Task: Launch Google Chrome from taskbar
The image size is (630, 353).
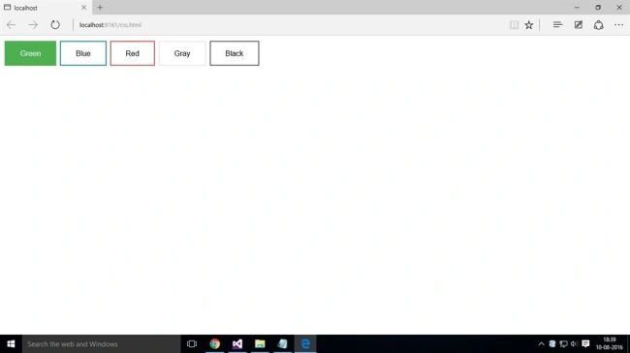Action: coord(215,343)
